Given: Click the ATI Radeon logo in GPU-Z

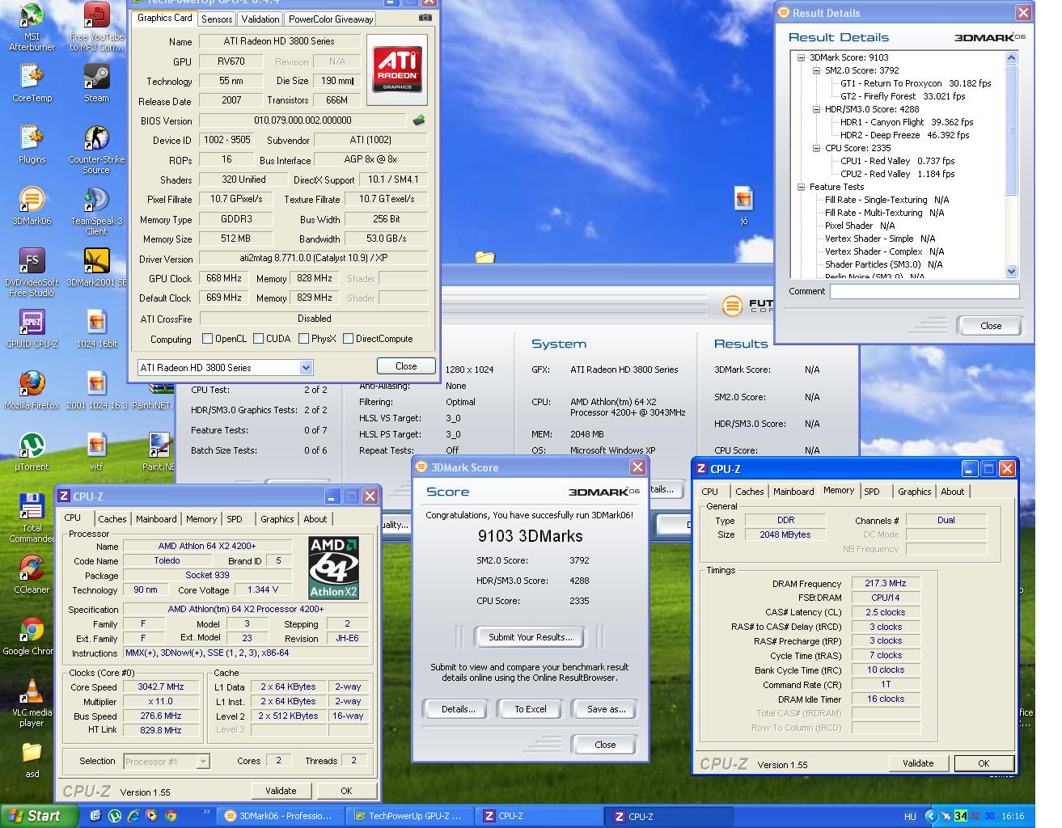Looking at the screenshot, I should pos(397,70).
